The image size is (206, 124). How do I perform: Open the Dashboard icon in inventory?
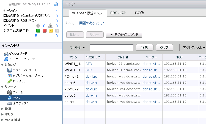pyautogui.click(x=6, y=53)
